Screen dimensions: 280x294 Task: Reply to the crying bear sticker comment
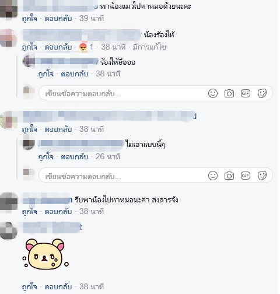coord(58,287)
